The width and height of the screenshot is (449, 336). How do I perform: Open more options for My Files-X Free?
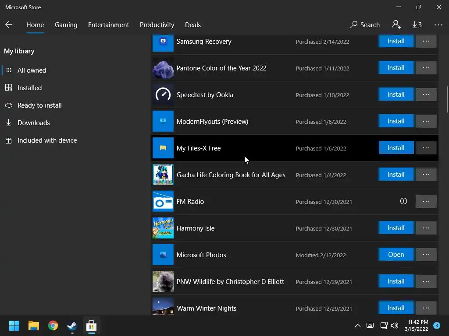click(x=426, y=148)
